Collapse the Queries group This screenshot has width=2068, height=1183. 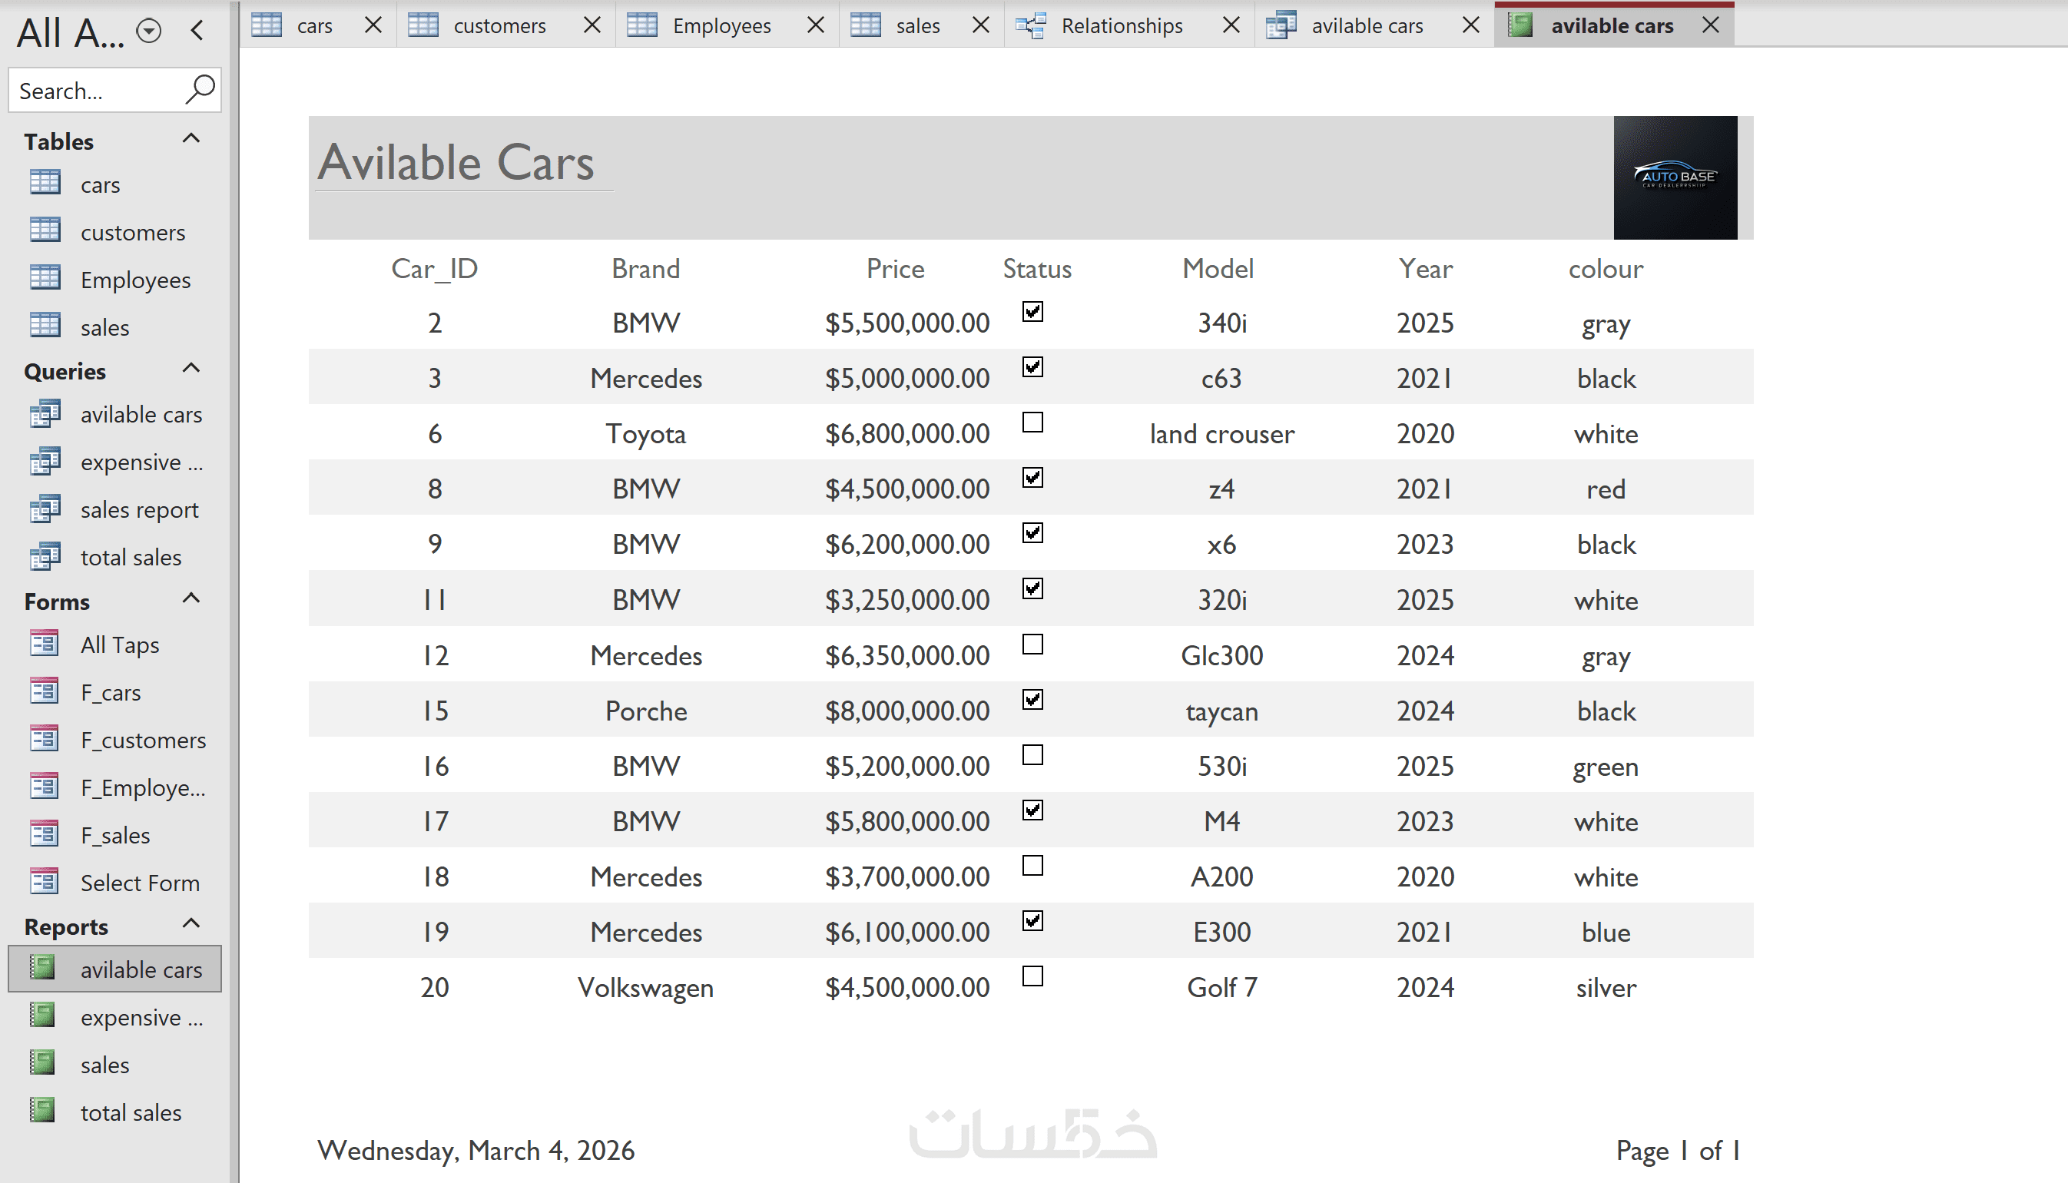(x=191, y=369)
